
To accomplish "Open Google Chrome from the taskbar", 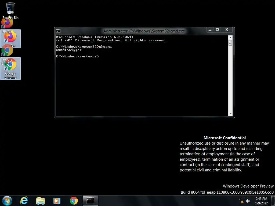I will tap(74, 201).
